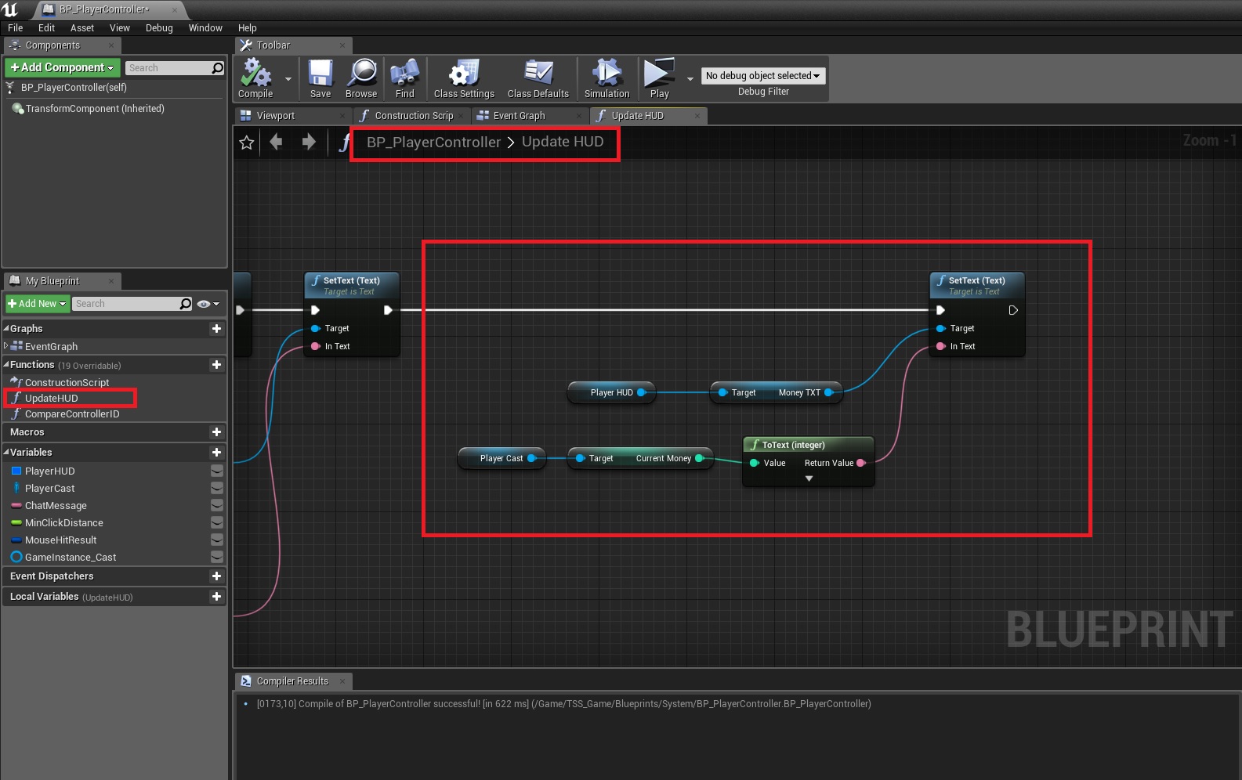
Task: Navigate back with graph back arrow
Action: (276, 142)
